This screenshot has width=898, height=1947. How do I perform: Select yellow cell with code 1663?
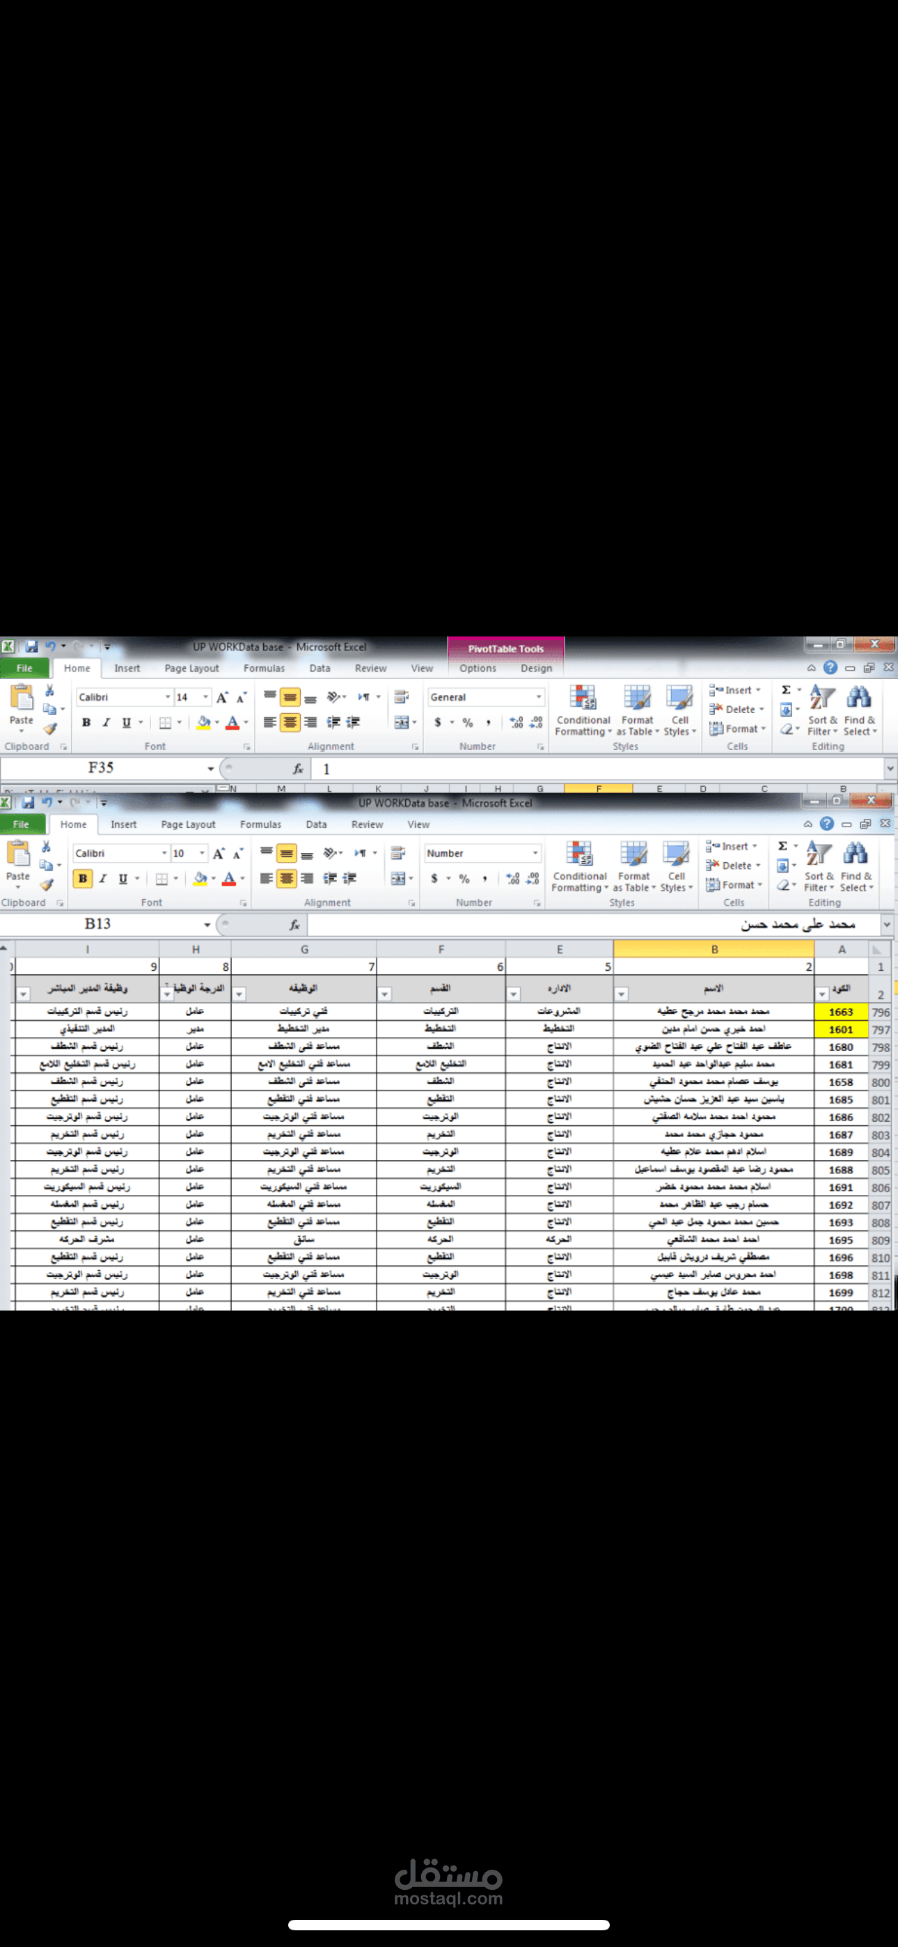click(x=840, y=1011)
